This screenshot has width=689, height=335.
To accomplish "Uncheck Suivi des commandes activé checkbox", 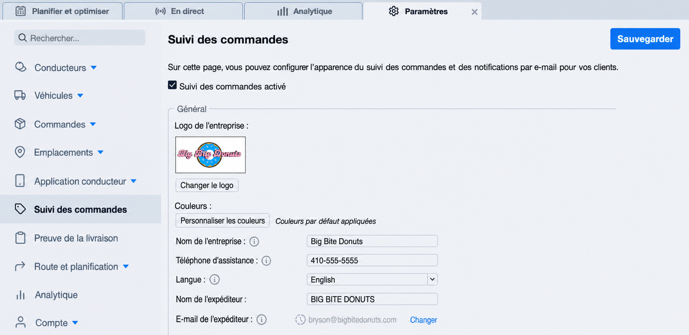I will [x=172, y=85].
